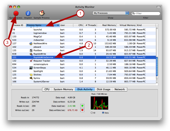The image size is (170, 131).
Task: Open the Network tab
Action: tap(120, 89)
